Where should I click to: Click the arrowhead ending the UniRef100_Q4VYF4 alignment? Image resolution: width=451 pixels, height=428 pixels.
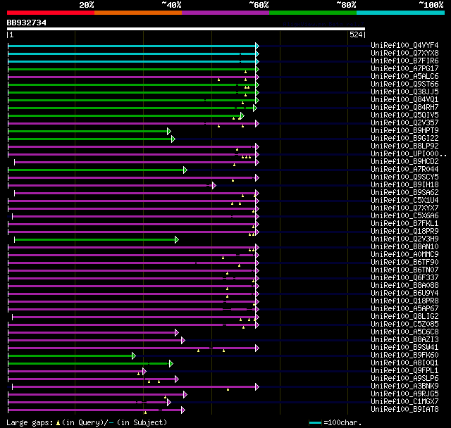point(257,46)
